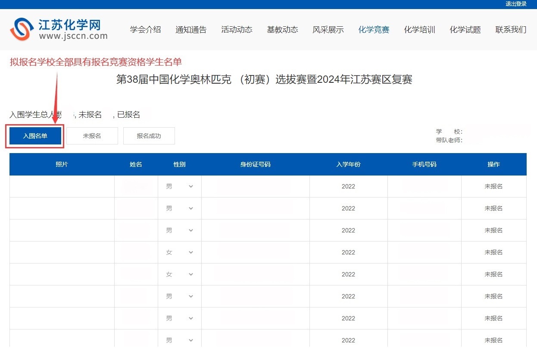Click the blue 入围名单 button
The width and height of the screenshot is (537, 348).
point(35,136)
